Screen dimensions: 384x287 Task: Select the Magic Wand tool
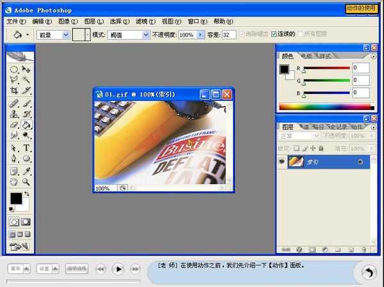pyautogui.click(x=26, y=79)
